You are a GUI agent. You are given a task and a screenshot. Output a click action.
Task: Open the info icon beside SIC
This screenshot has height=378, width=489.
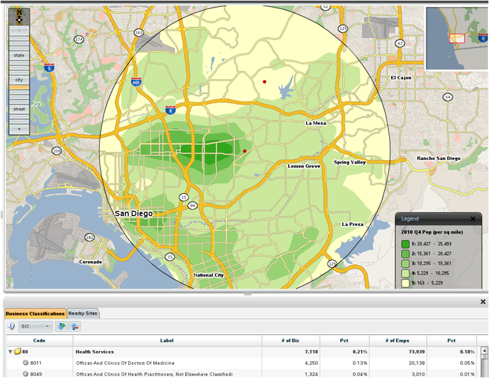[x=11, y=327]
